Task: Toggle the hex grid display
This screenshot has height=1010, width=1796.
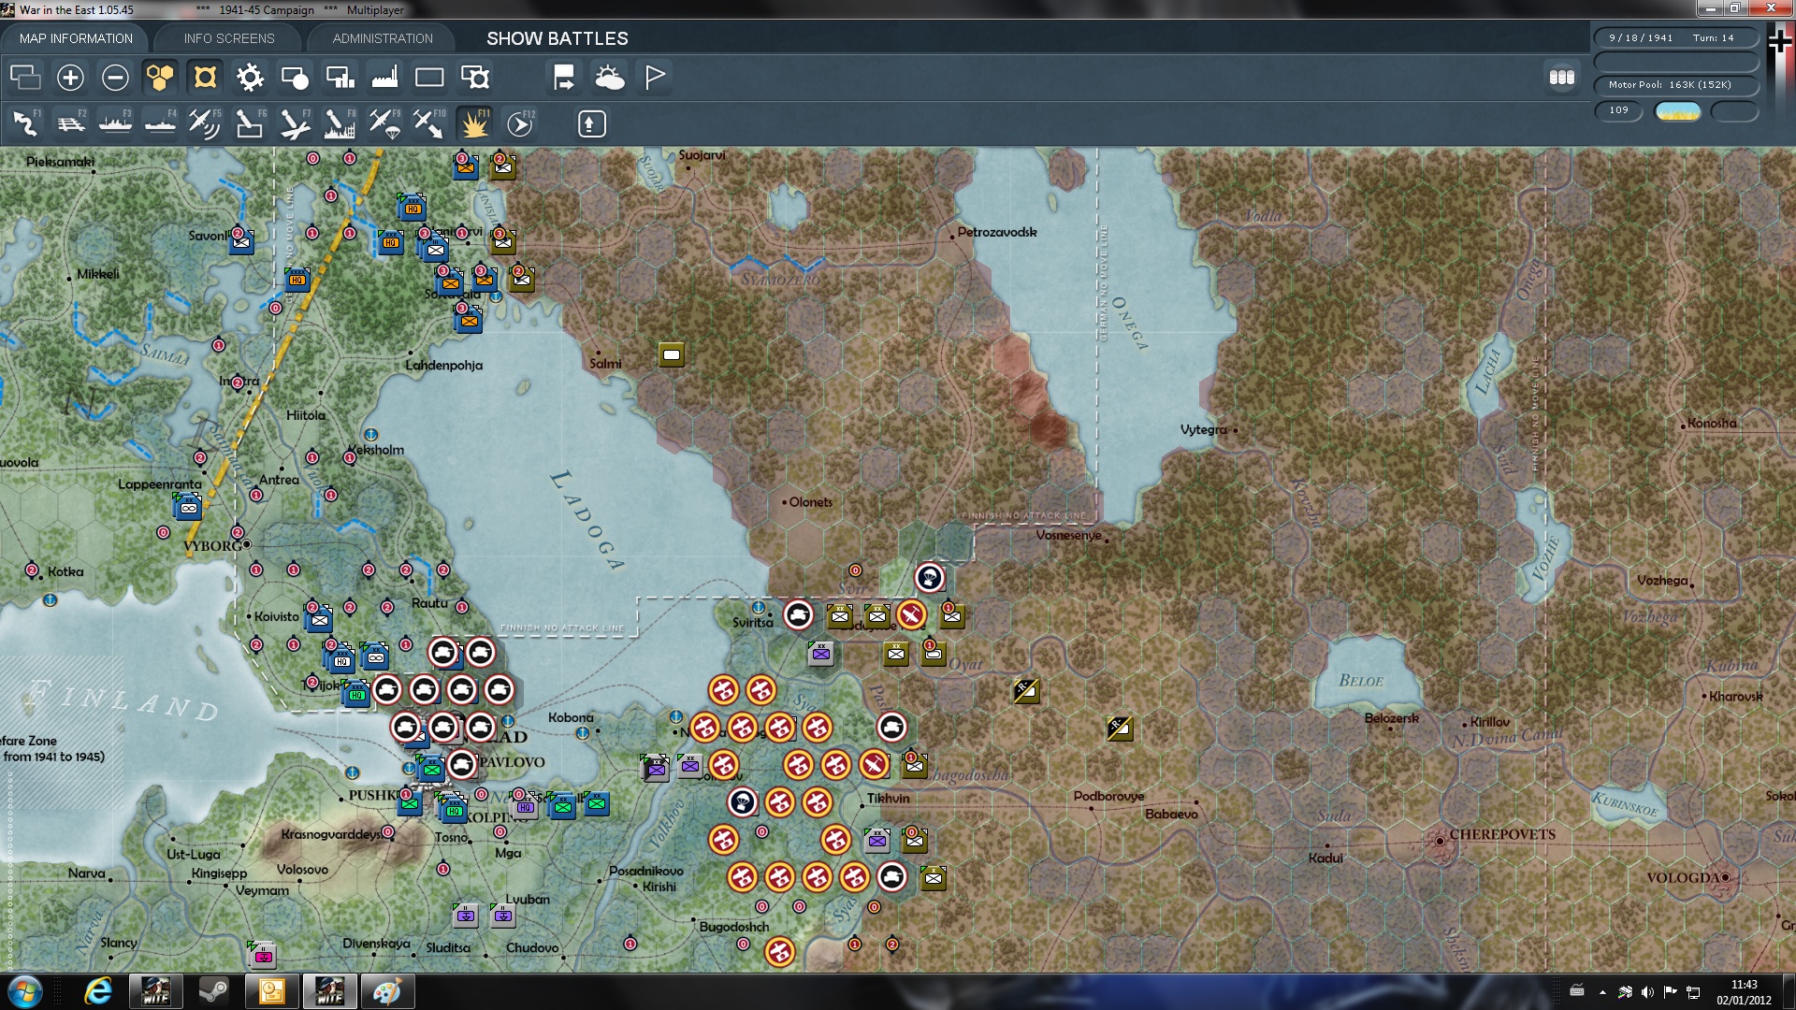Action: (x=160, y=77)
